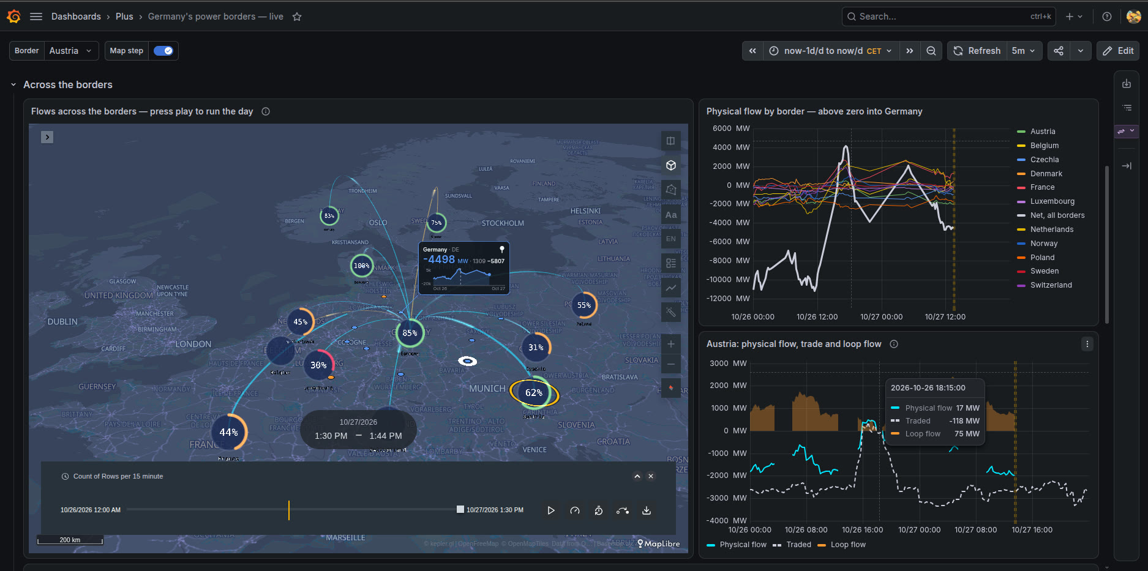Screen dimensions: 1148x571
Task: Open the plus new item menu
Action: tap(1074, 17)
